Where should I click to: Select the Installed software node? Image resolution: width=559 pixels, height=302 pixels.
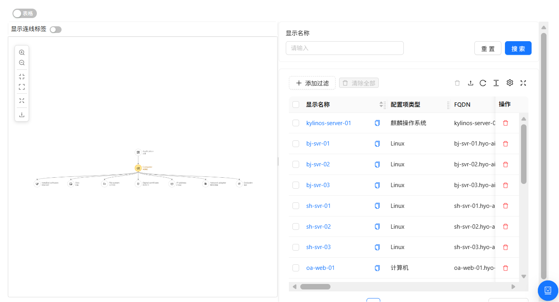tap(37, 184)
